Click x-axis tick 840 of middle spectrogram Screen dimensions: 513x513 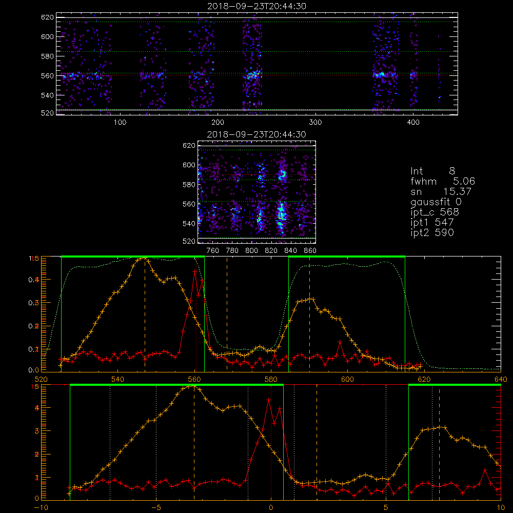pyautogui.click(x=290, y=251)
